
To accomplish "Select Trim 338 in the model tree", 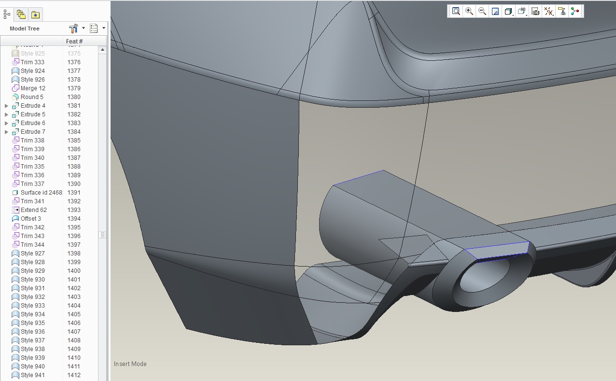I will coord(32,141).
